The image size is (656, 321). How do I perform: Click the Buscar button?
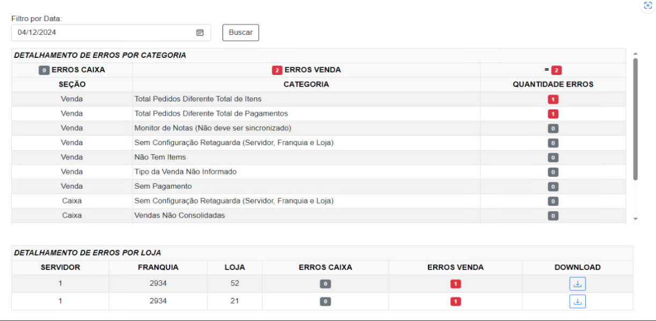pos(240,33)
